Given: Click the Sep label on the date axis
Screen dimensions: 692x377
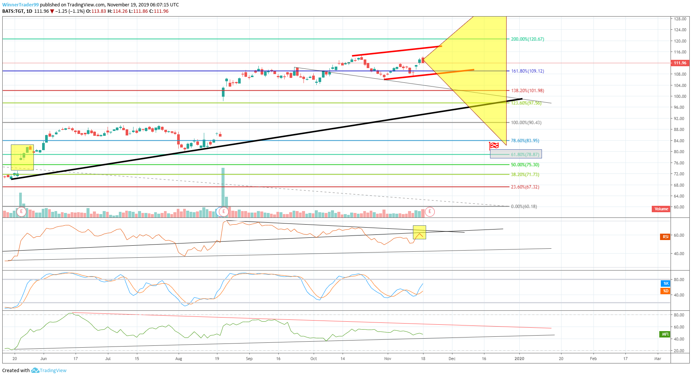Looking at the screenshot, I should click(x=249, y=359).
